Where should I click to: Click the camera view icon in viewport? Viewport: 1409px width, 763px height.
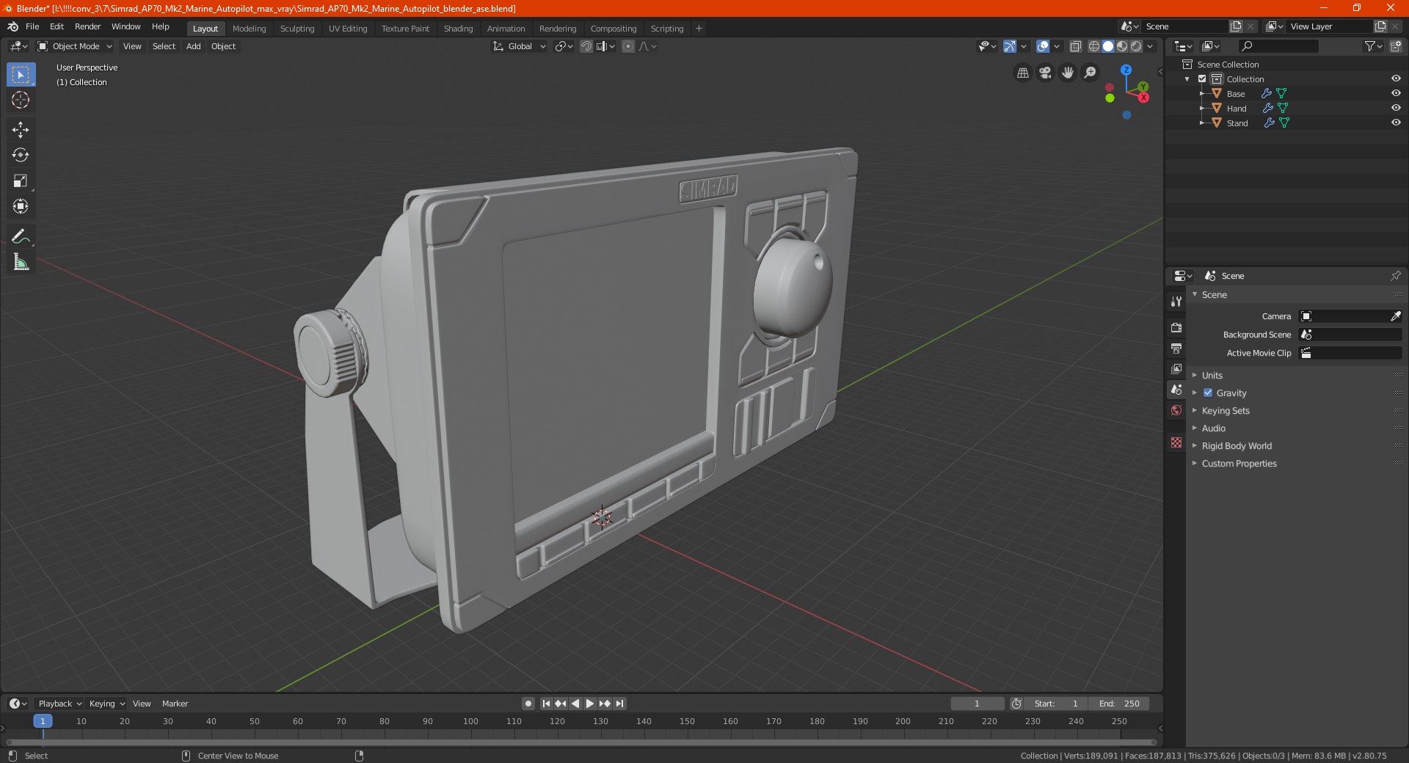tap(1045, 73)
